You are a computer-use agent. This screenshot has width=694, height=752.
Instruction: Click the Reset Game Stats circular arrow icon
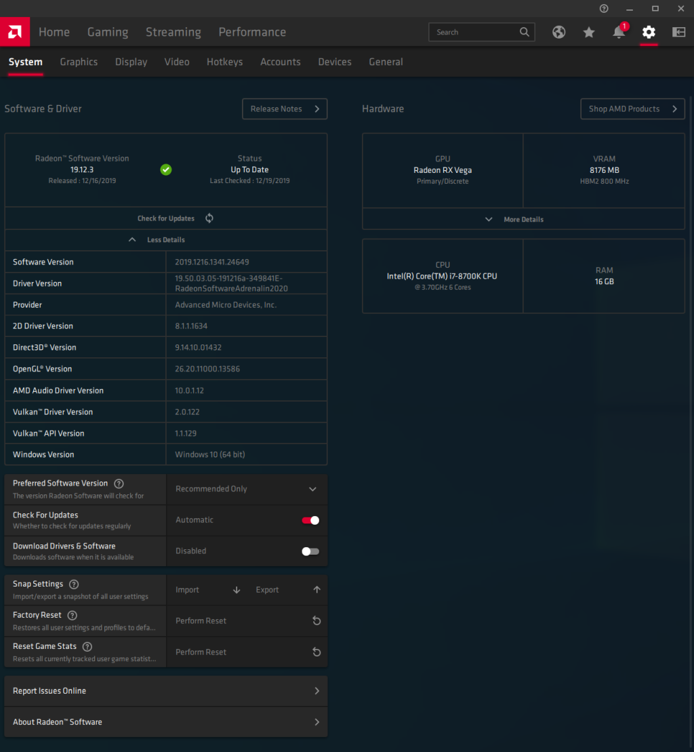(x=317, y=652)
